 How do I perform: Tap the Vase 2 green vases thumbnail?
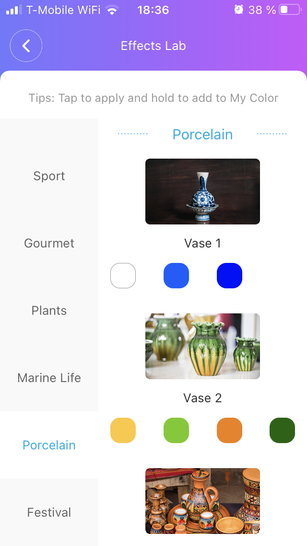tap(202, 346)
